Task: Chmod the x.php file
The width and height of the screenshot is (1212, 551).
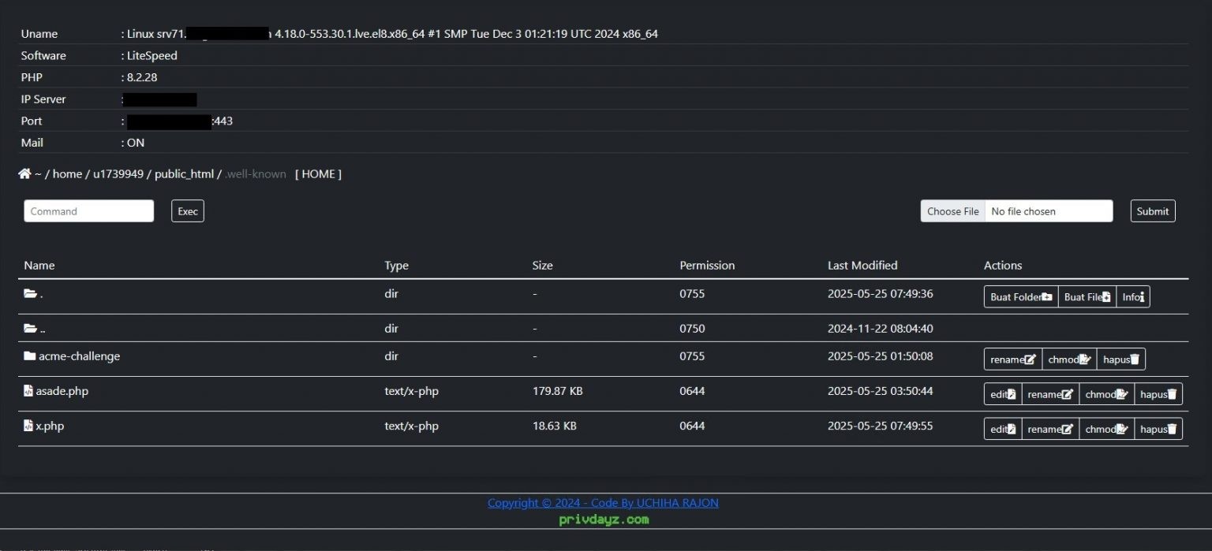Action: [x=1106, y=429]
